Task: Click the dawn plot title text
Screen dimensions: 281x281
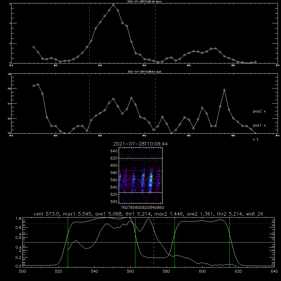Action: click(x=144, y=1)
